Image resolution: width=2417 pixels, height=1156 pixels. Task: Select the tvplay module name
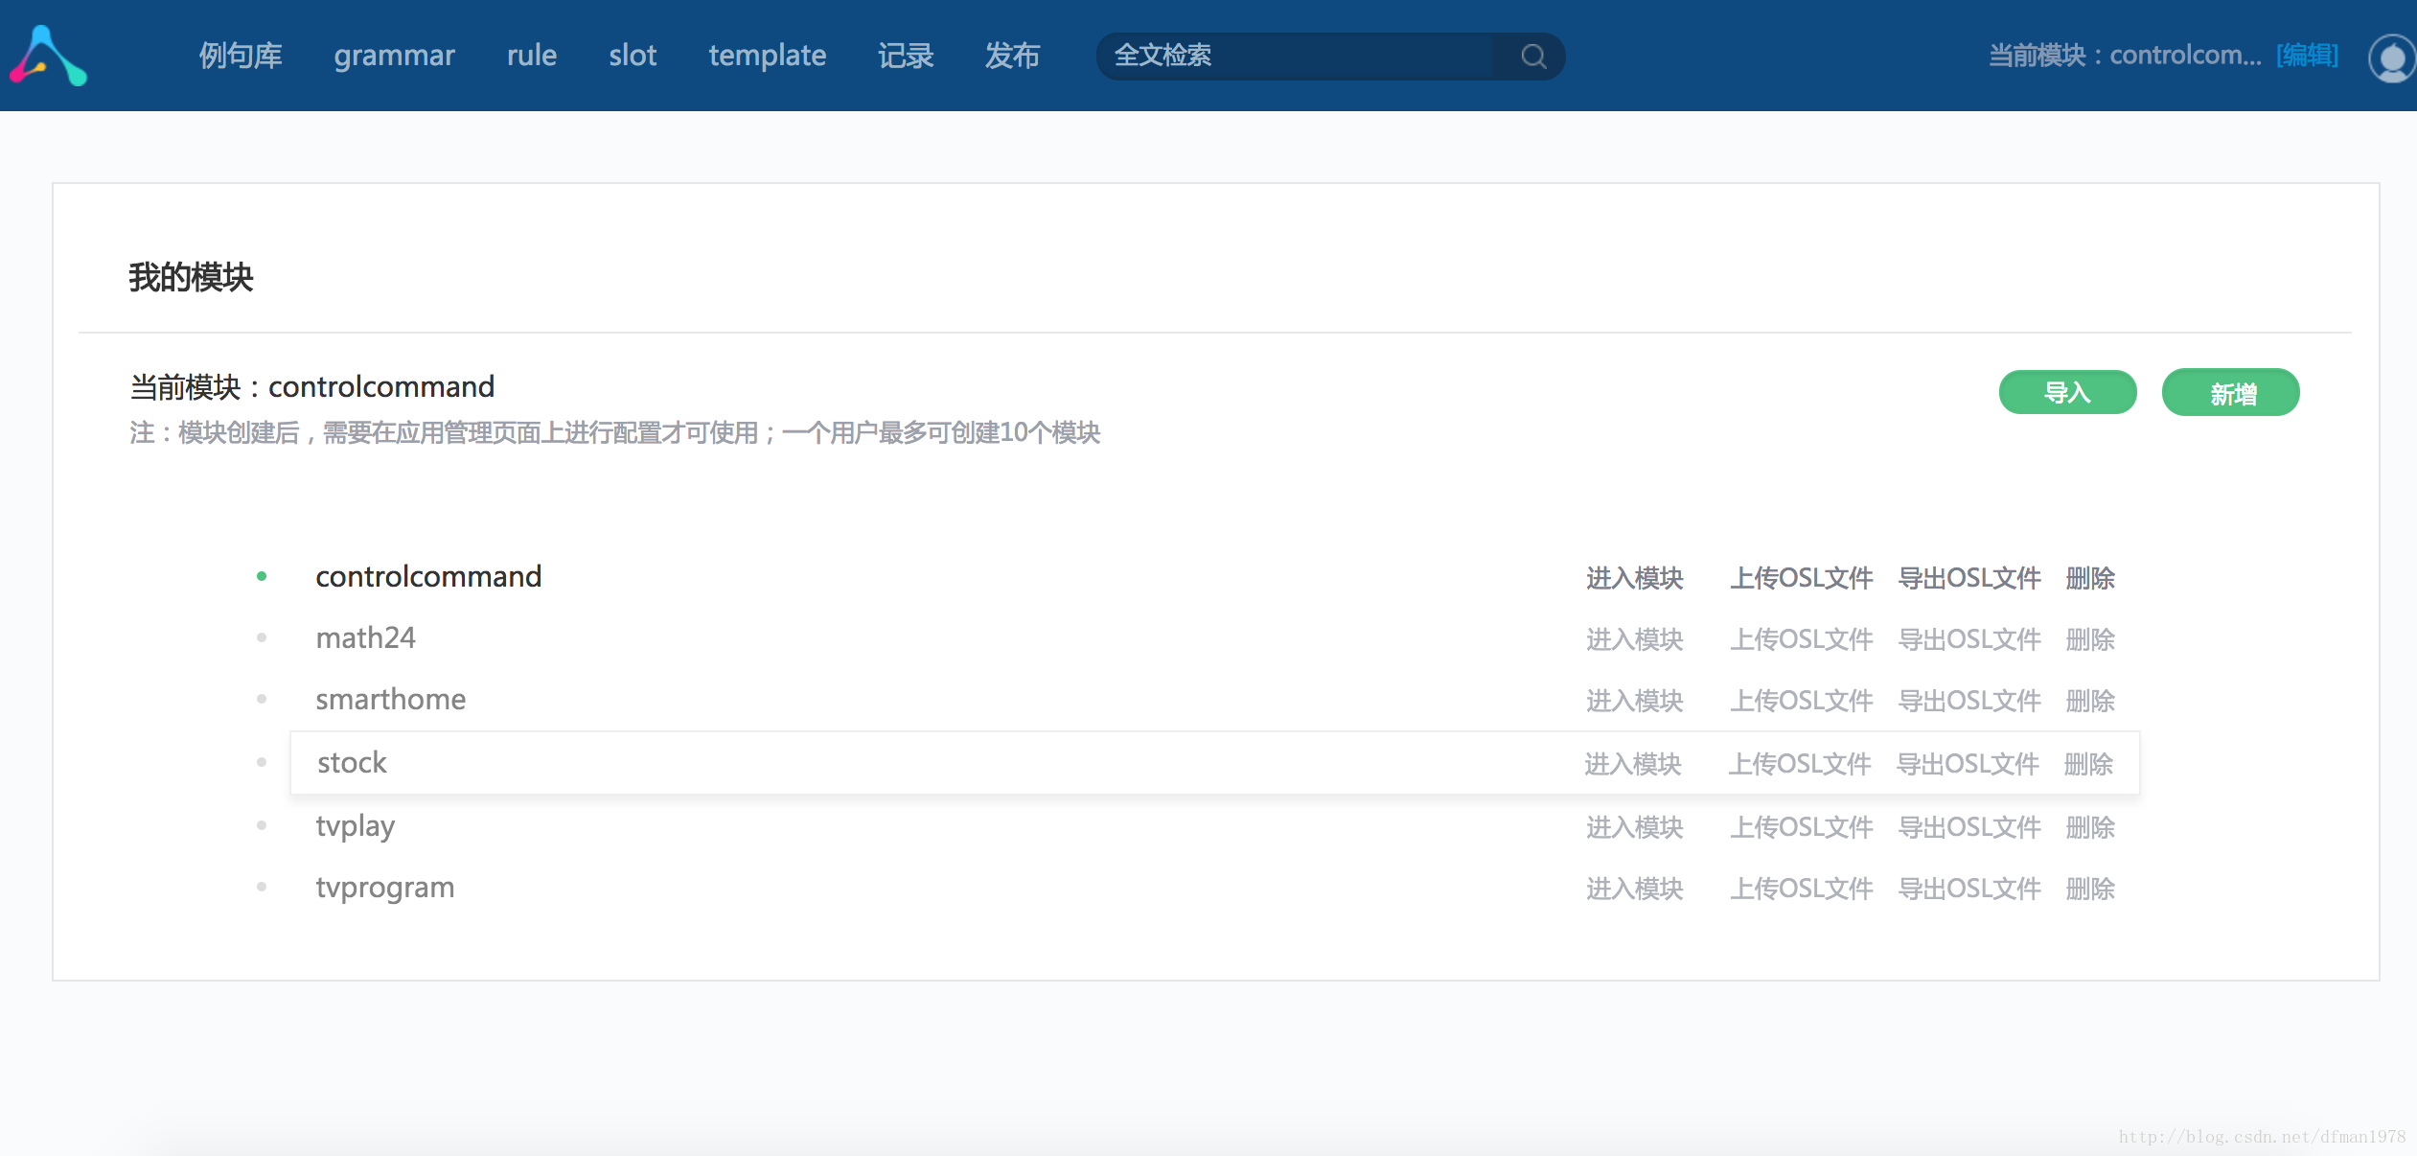click(x=355, y=825)
